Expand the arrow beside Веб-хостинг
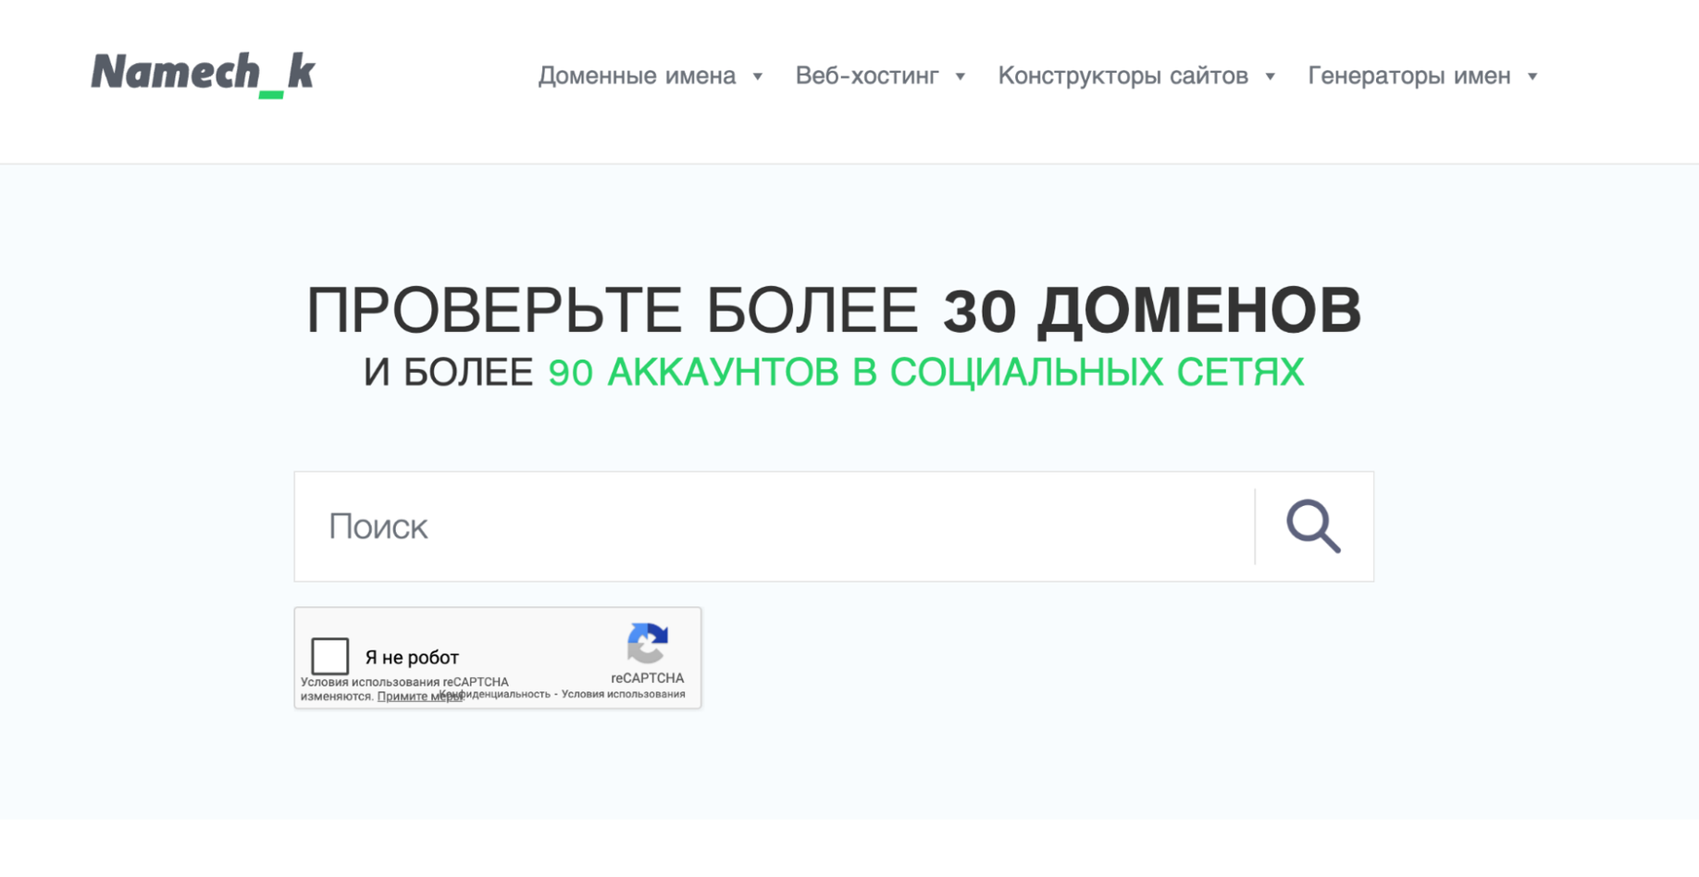 961,77
